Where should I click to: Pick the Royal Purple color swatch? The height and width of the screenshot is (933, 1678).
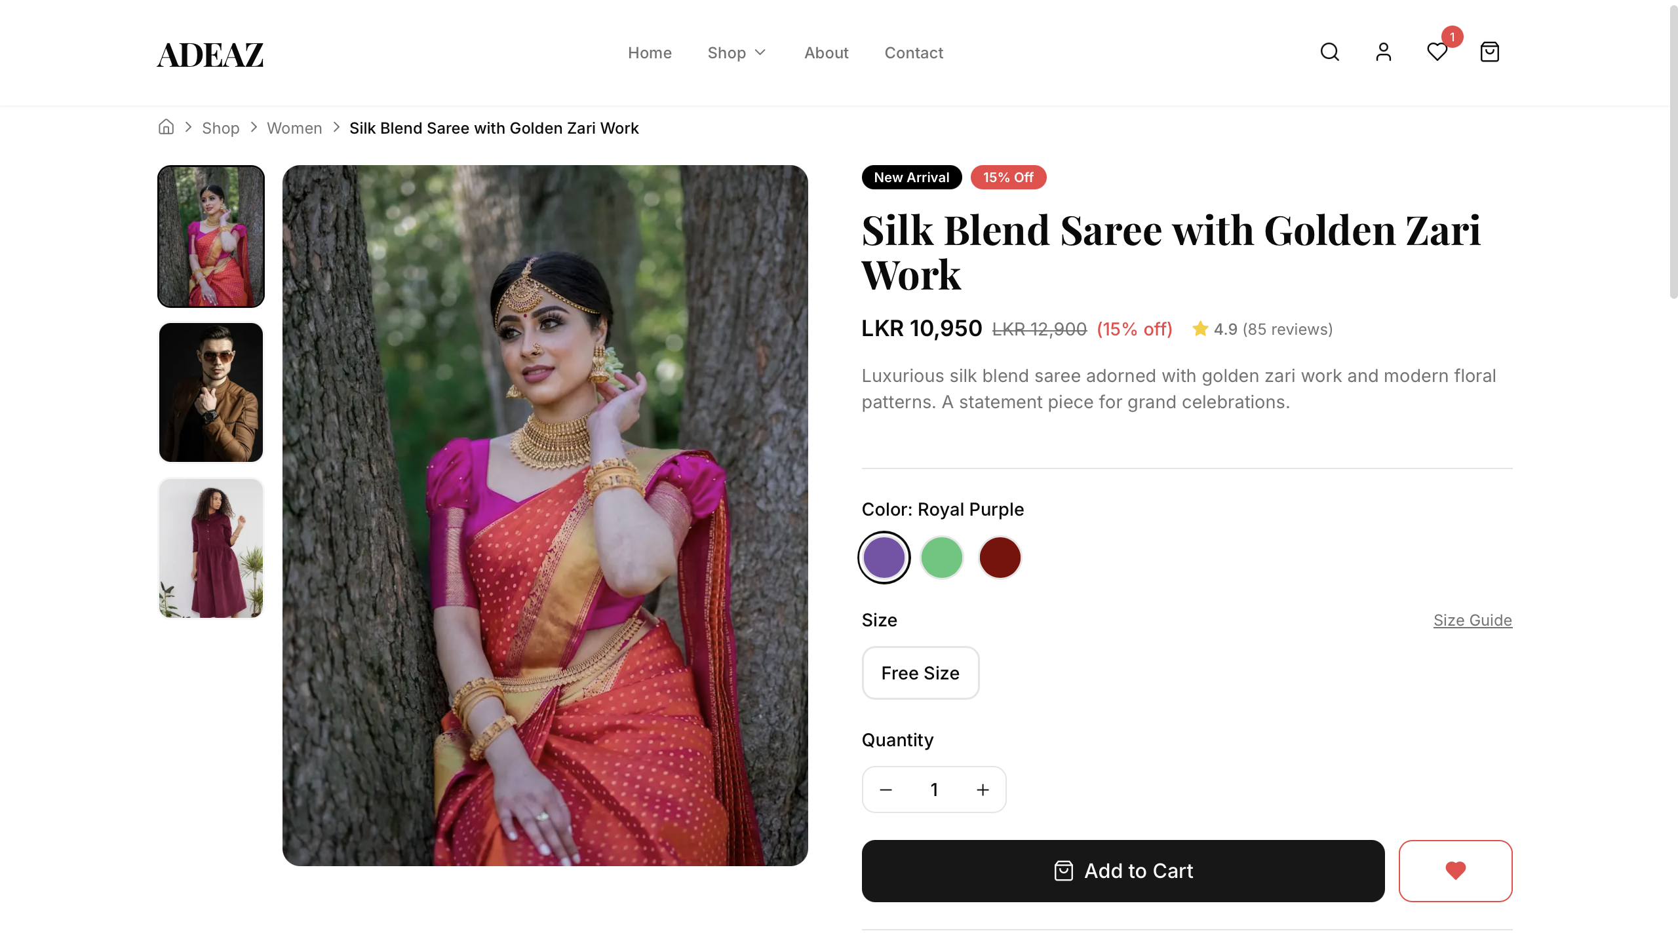(884, 558)
